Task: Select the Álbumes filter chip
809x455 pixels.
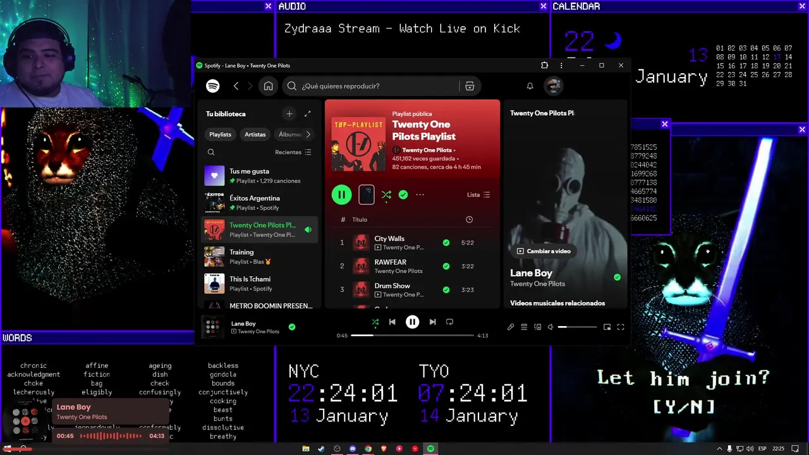Action: point(290,134)
